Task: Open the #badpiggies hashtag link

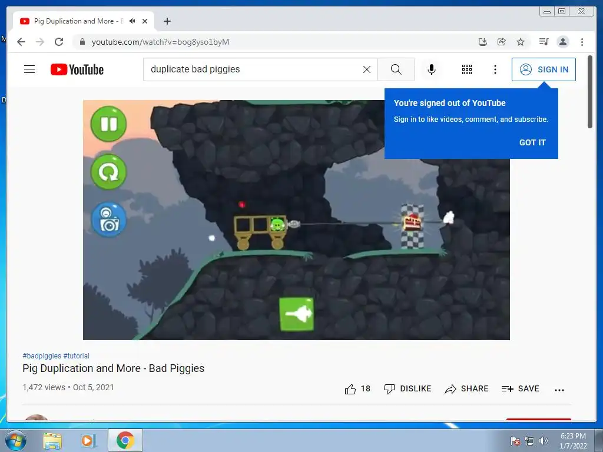Action: point(42,356)
